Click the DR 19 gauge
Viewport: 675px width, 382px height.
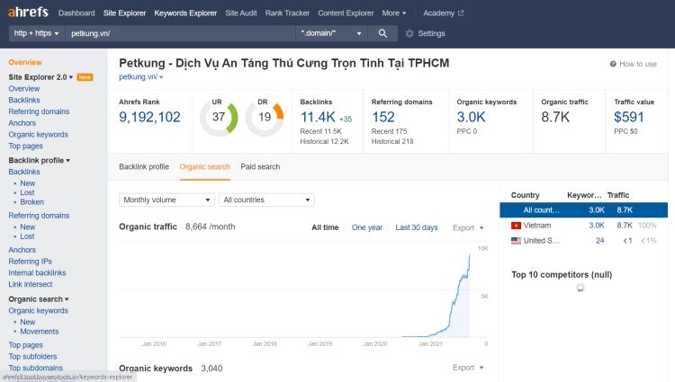click(265, 117)
